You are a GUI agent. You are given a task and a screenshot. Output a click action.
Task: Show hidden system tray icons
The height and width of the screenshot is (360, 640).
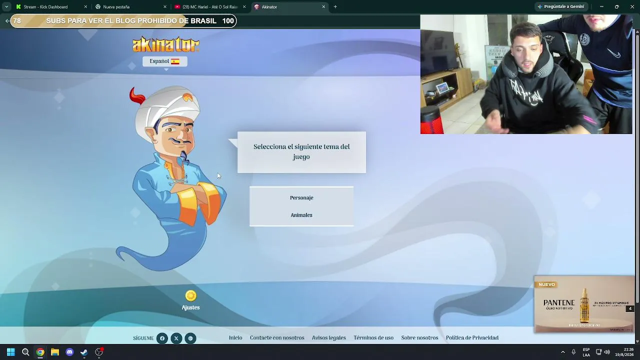[x=562, y=352]
